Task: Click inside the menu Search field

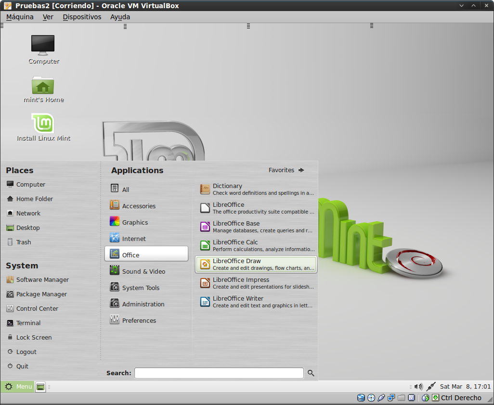Action: 219,373
